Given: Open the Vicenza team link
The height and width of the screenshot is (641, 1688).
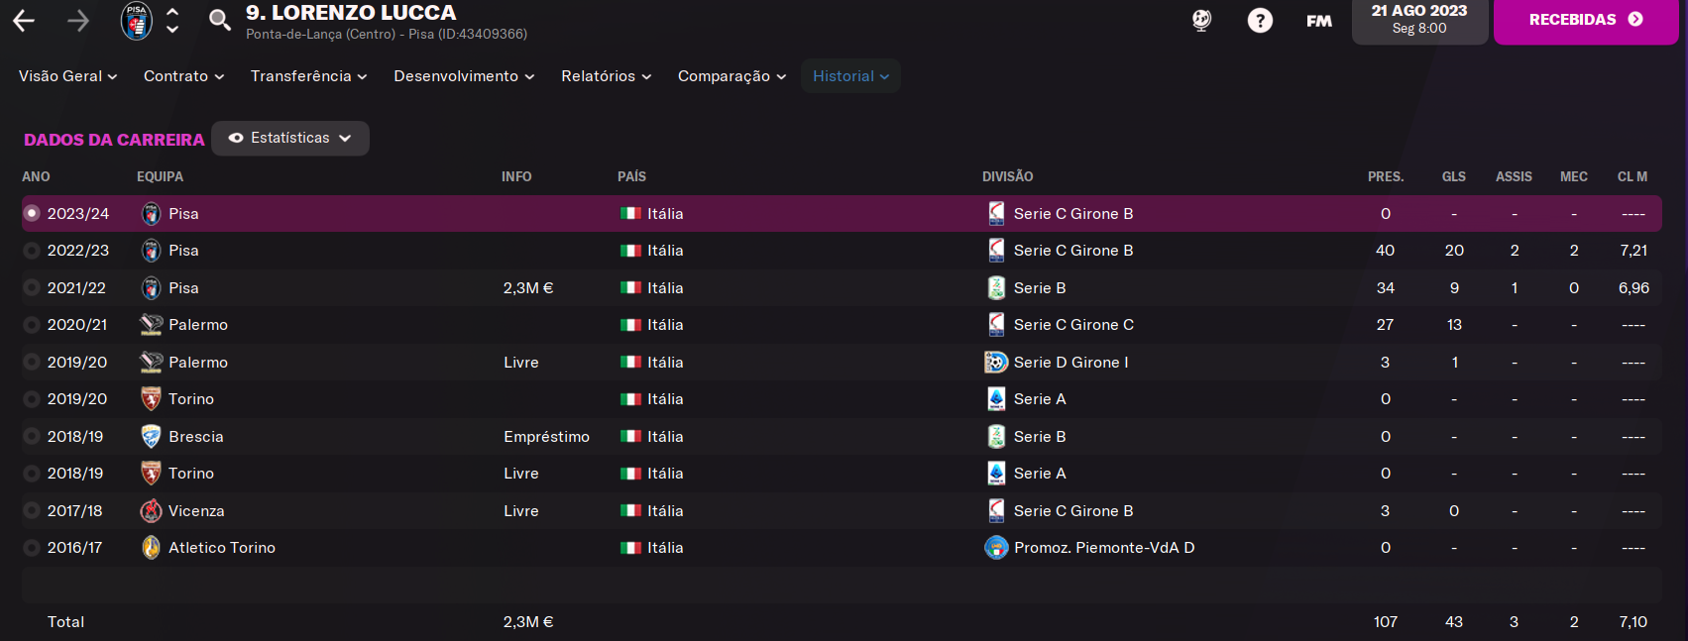Looking at the screenshot, I should [196, 511].
